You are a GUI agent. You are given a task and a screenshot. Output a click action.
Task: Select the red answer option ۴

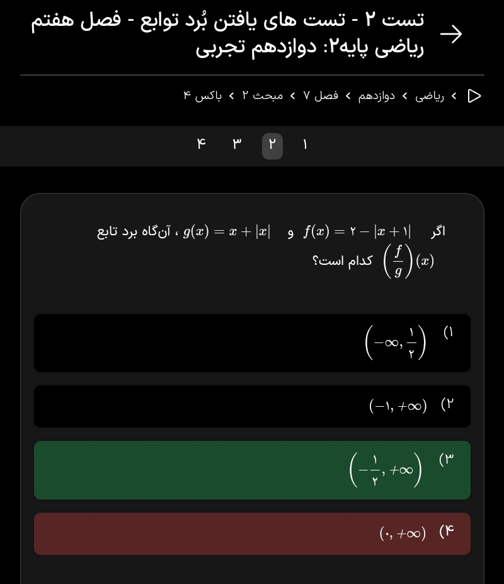252,534
